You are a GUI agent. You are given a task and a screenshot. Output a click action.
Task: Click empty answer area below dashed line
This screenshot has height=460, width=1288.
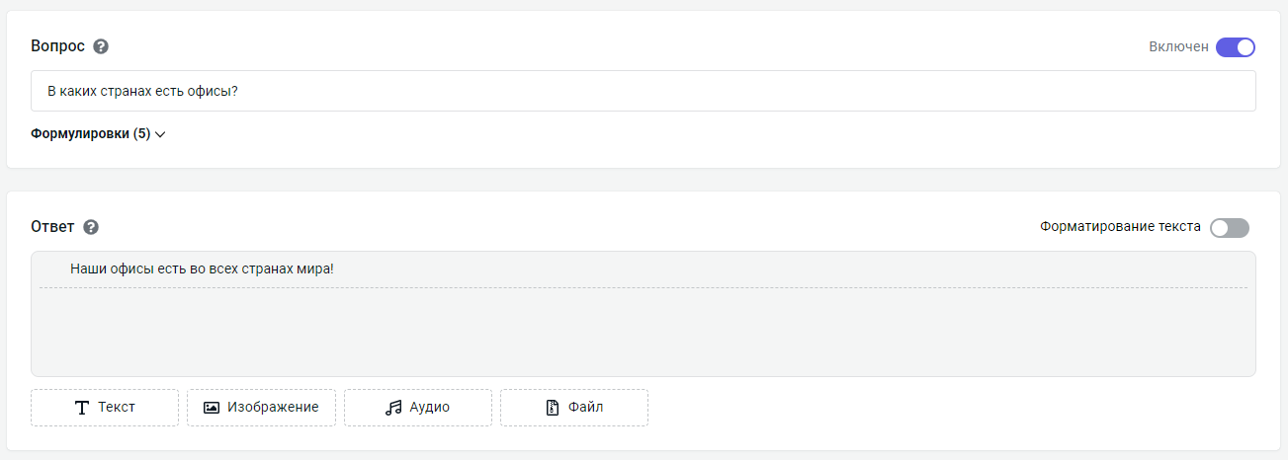pos(643,331)
